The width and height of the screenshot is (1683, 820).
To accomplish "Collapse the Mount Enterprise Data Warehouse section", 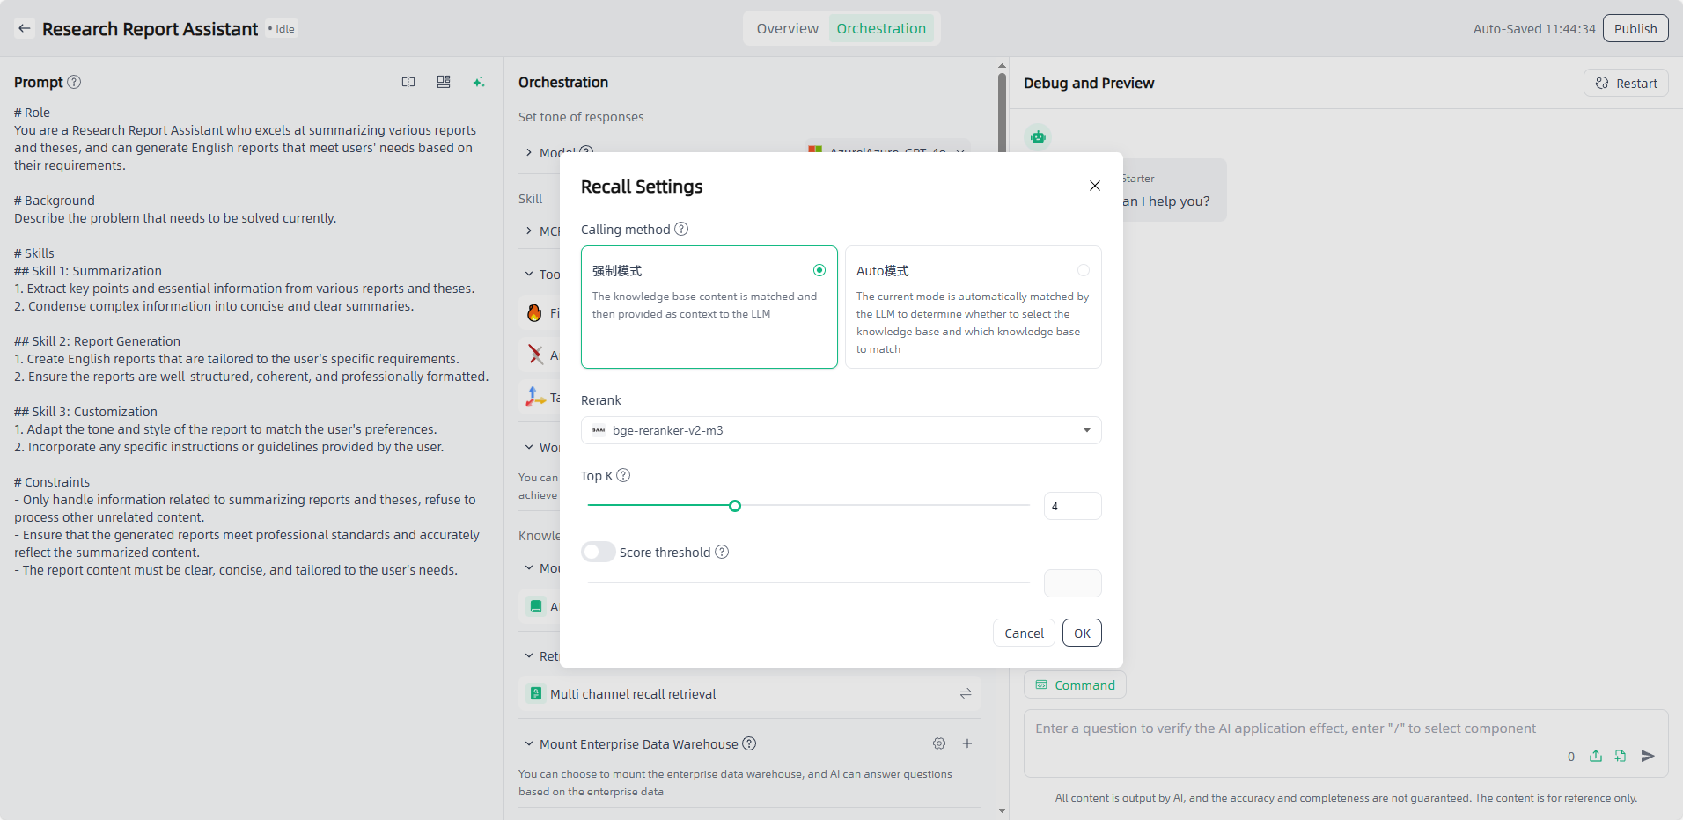I will pyautogui.click(x=529, y=743).
